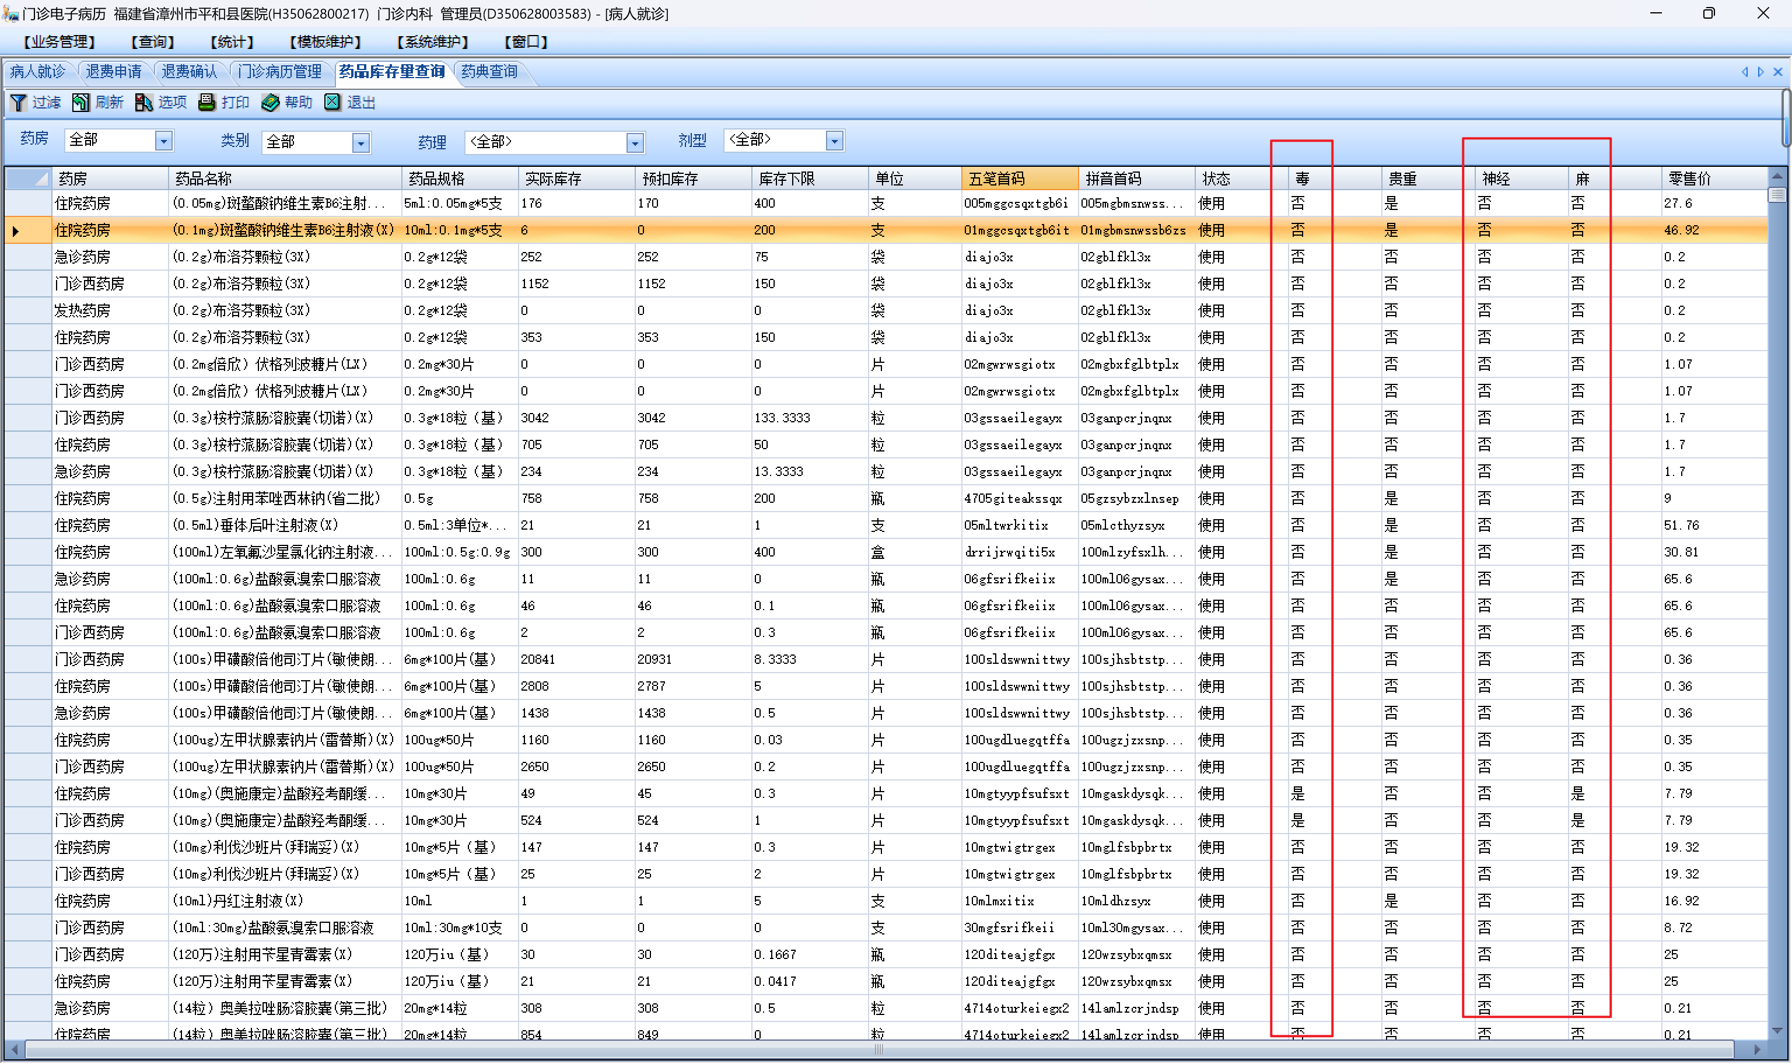Click the tab scroll-left arrow icon
The width and height of the screenshot is (1792, 1064).
coord(1745,72)
